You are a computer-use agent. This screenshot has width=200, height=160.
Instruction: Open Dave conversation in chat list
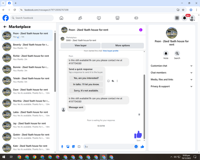tap(27, 92)
